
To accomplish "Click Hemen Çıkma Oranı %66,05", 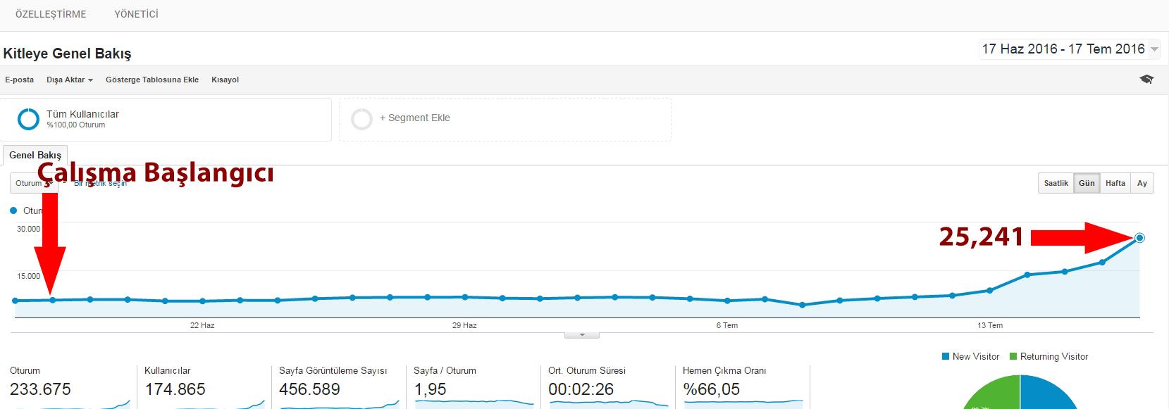I will click(743, 386).
